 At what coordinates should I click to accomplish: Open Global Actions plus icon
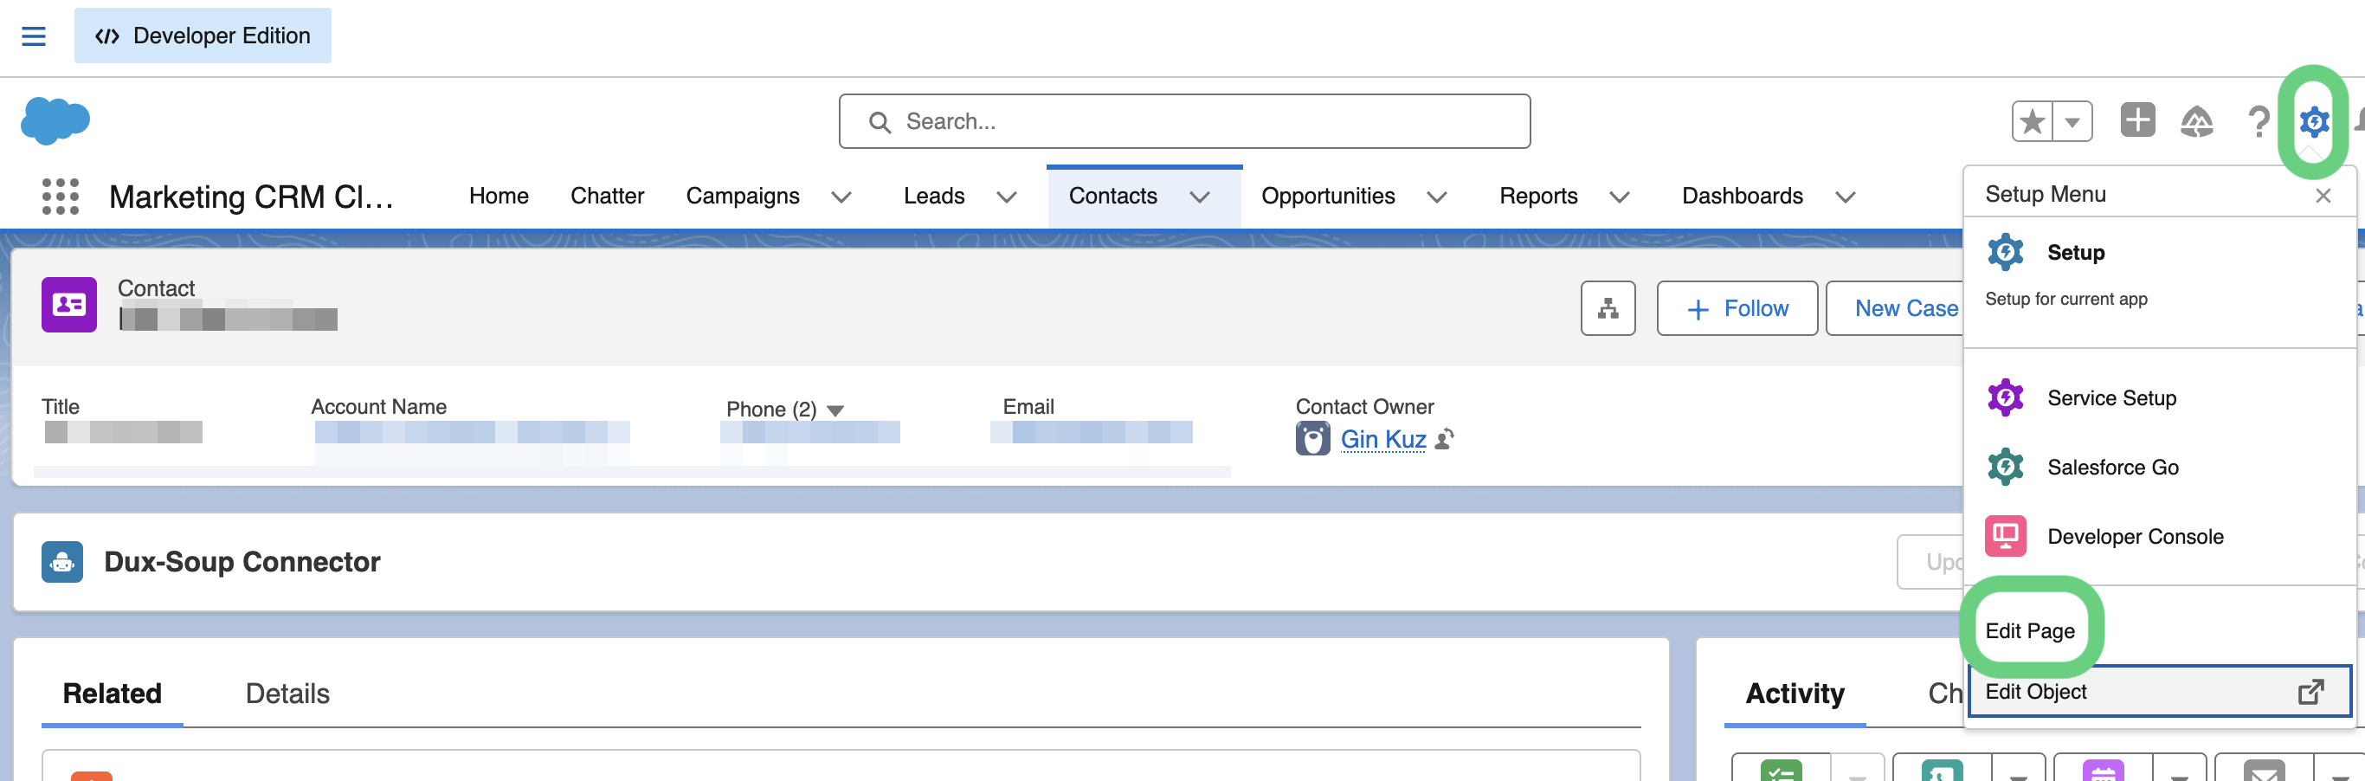coord(2137,120)
